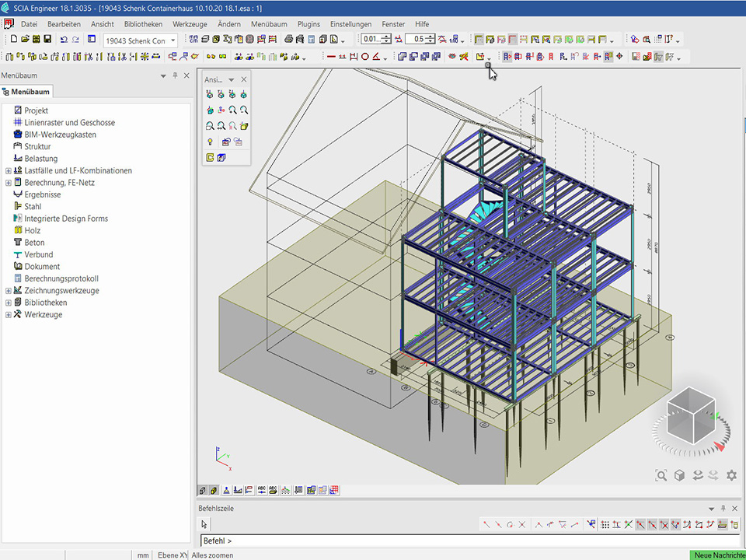Expand the Bibliotheken tree node
This screenshot has width=746, height=560.
[x=9, y=303]
